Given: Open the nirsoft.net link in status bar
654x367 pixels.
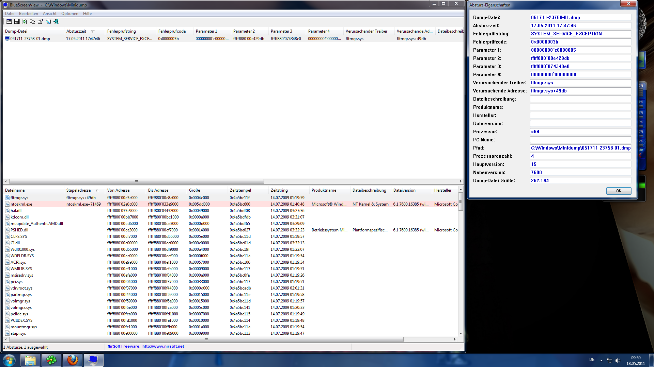Looking at the screenshot, I should click(163, 346).
